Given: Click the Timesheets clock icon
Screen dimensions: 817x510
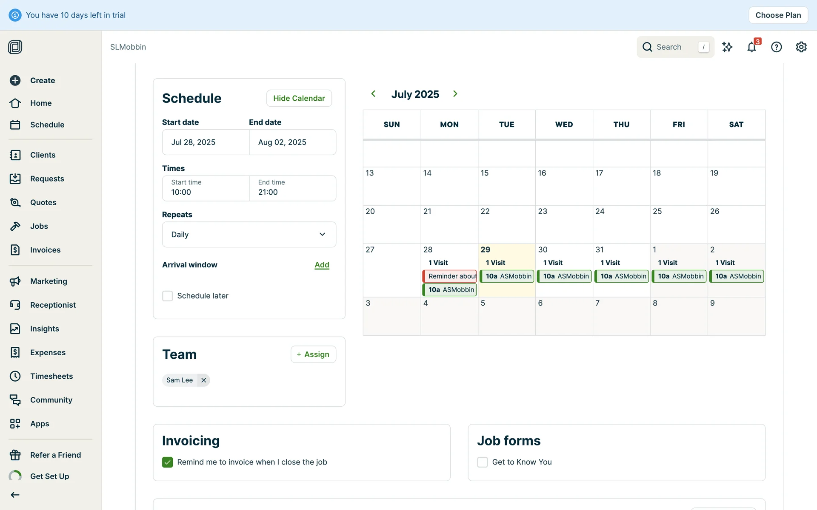Looking at the screenshot, I should (x=15, y=376).
